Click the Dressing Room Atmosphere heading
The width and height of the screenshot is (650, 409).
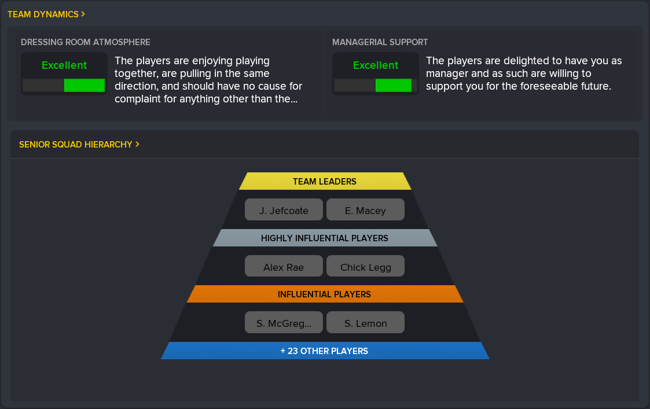(86, 42)
